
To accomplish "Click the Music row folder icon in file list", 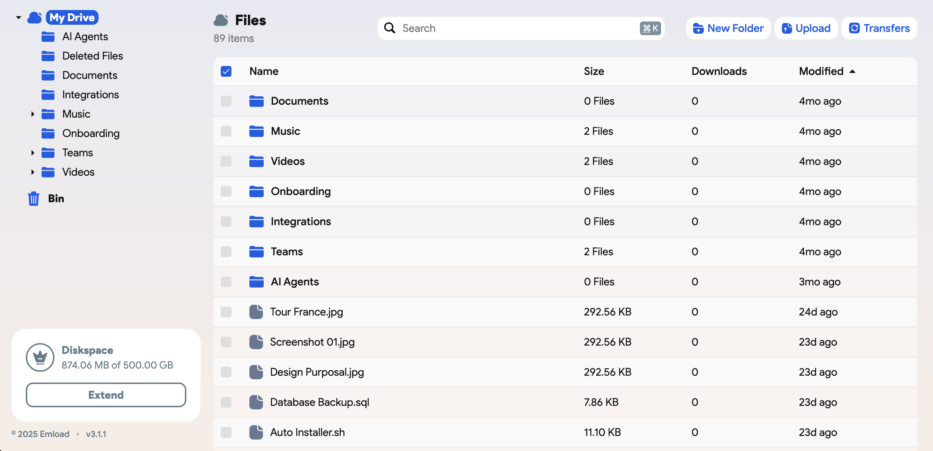I will 257,131.
